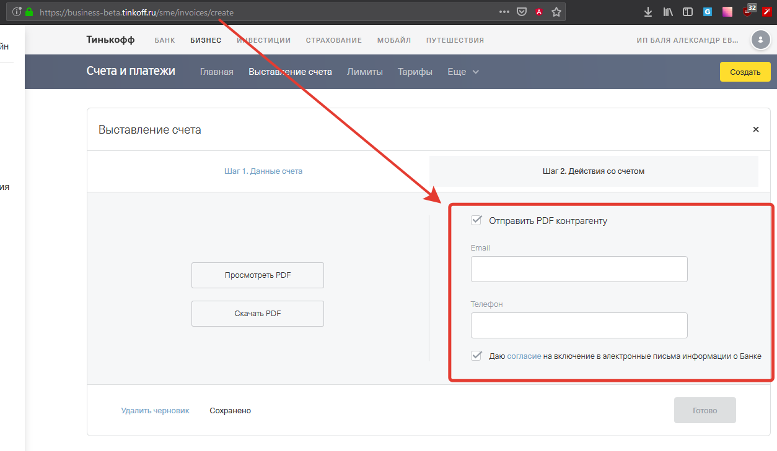Click the yellow Создать button
777x451 pixels.
click(x=745, y=72)
